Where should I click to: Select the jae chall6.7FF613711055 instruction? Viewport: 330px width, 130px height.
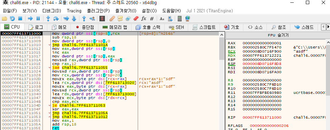80,67
